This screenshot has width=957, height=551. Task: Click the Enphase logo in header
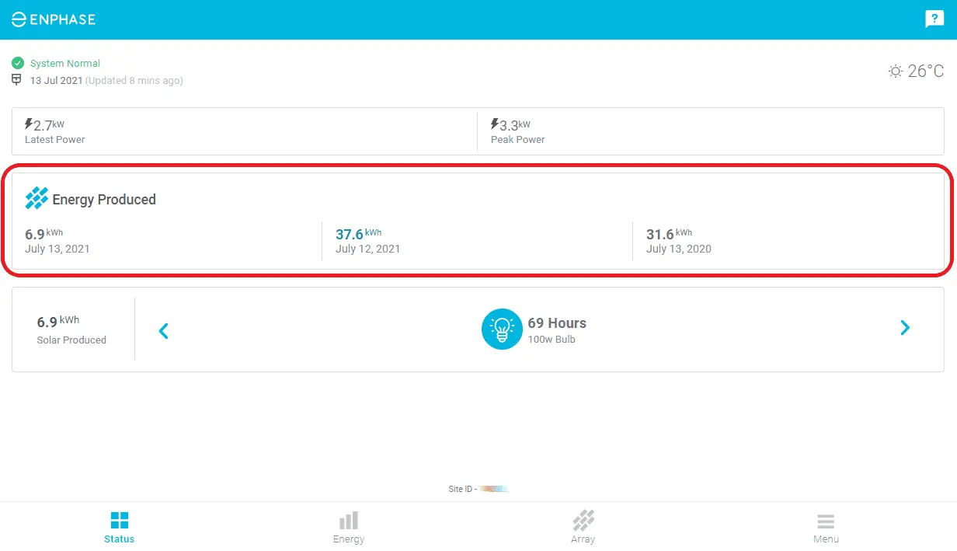[54, 19]
